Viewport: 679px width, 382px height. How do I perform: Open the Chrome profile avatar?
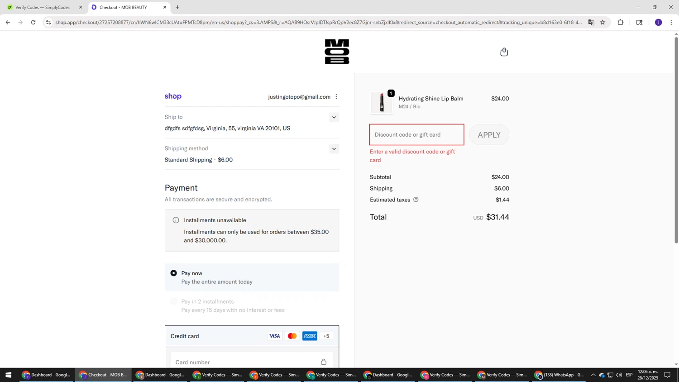(x=659, y=22)
